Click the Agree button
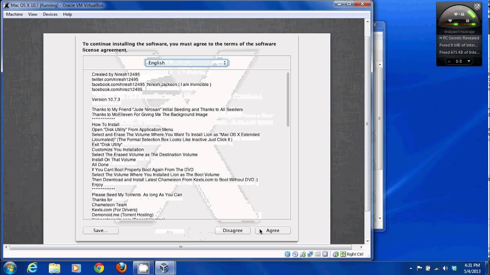 point(273,230)
